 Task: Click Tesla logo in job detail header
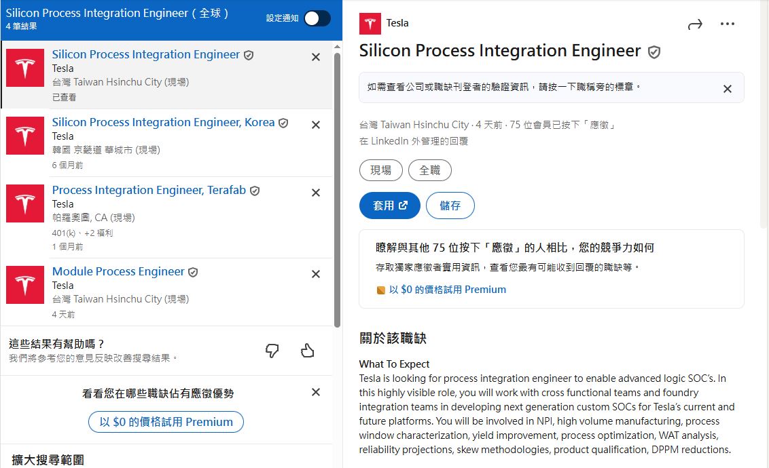370,24
